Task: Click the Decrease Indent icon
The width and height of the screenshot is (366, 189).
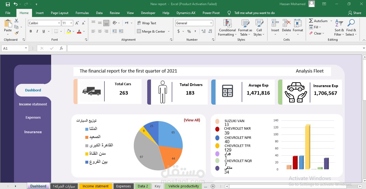Action: click(115, 31)
